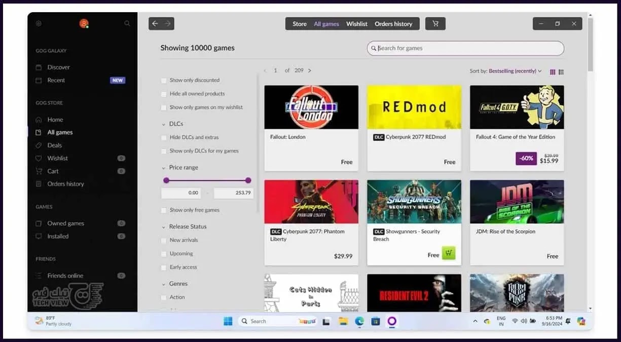621x342 pixels.
Task: Open GOG Galaxy taskbar icon
Action: (392, 321)
